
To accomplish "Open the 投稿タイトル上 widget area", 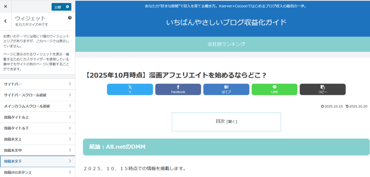I will (38, 117).
